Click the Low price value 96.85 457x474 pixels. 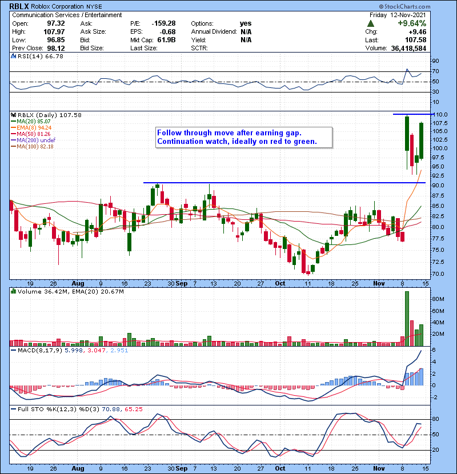point(55,40)
